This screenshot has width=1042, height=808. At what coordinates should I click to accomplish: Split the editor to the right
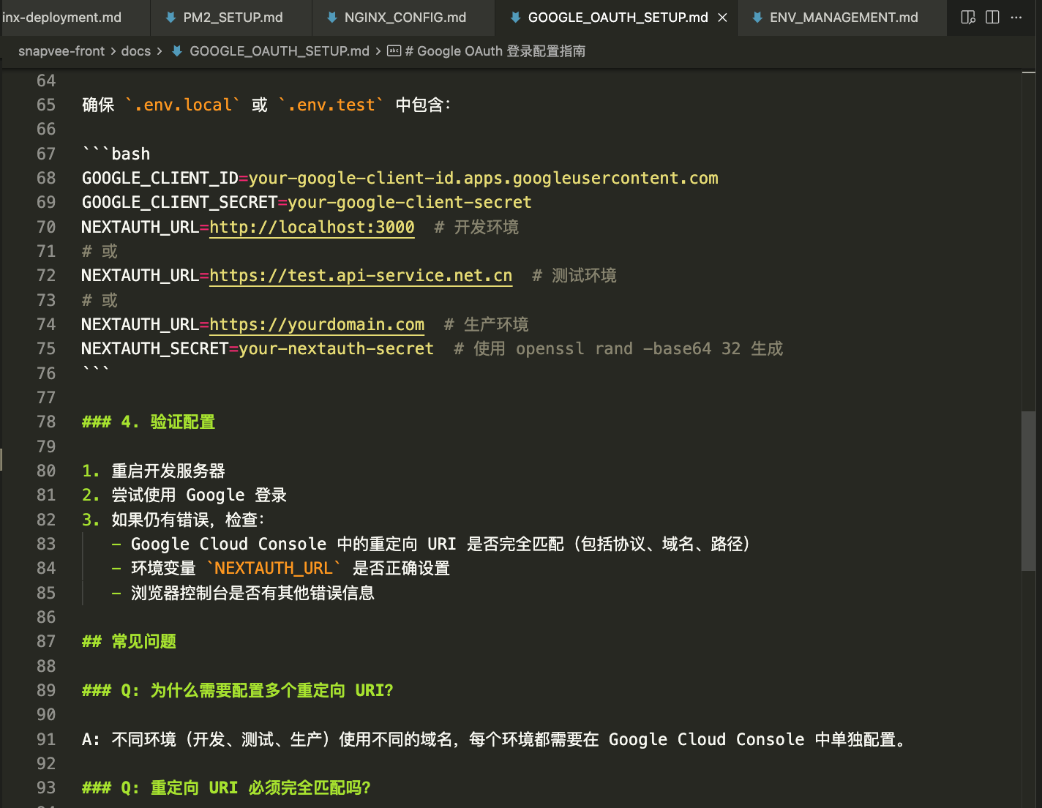[992, 18]
